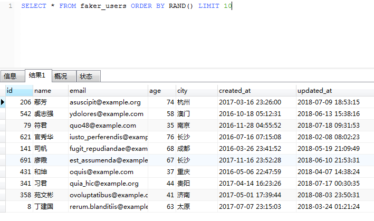Select id cell 358
Image resolution: width=374 pixels, height=221 pixels.
coord(20,195)
